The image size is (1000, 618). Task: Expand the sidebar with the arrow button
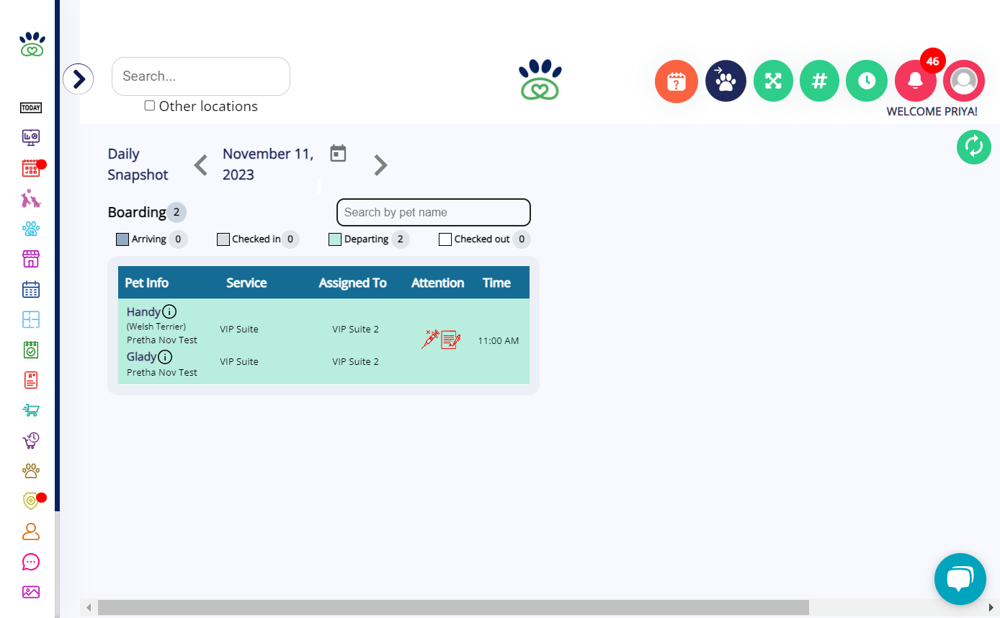coord(79,79)
